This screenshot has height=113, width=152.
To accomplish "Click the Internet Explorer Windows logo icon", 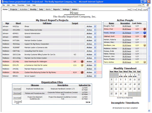I will (148, 5).
